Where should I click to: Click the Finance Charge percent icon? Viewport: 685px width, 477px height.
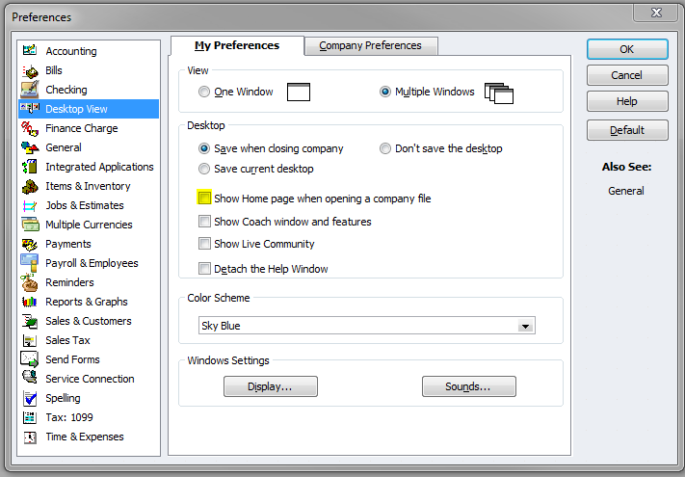tap(30, 128)
